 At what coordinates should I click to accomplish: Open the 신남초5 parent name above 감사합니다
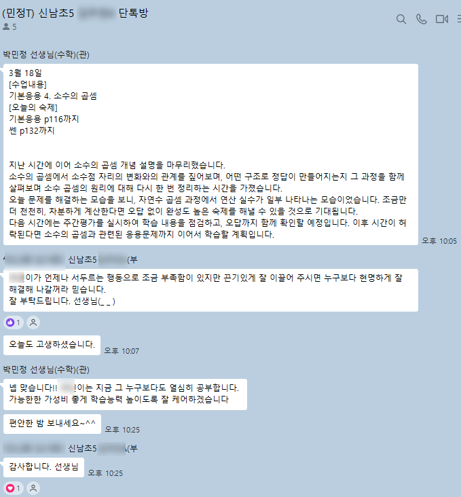pos(71,448)
